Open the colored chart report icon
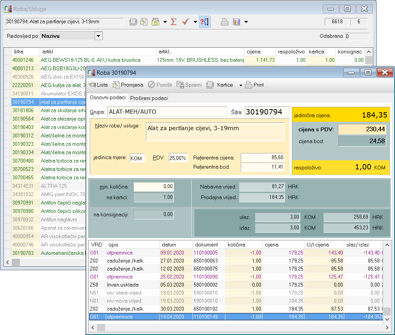 point(236,22)
